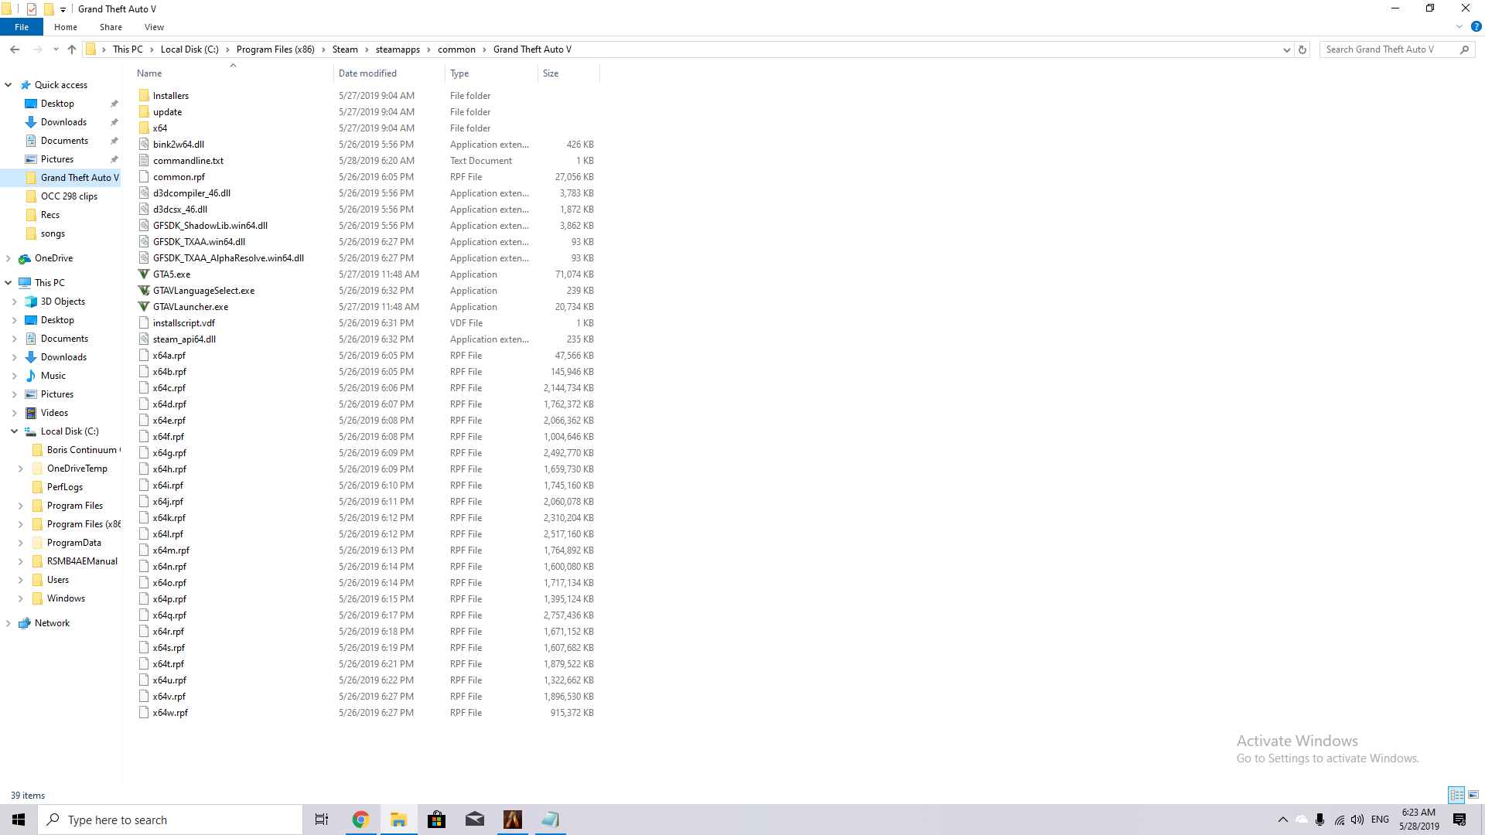Switch to details view layout button
This screenshot has height=835, width=1485.
(x=1456, y=795)
